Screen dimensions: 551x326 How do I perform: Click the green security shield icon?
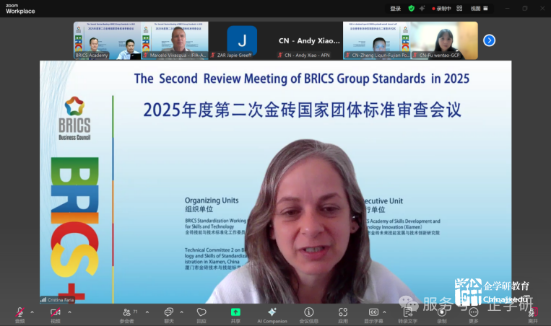(x=412, y=9)
